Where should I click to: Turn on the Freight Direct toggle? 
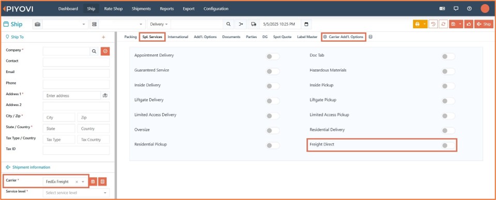coord(448,145)
